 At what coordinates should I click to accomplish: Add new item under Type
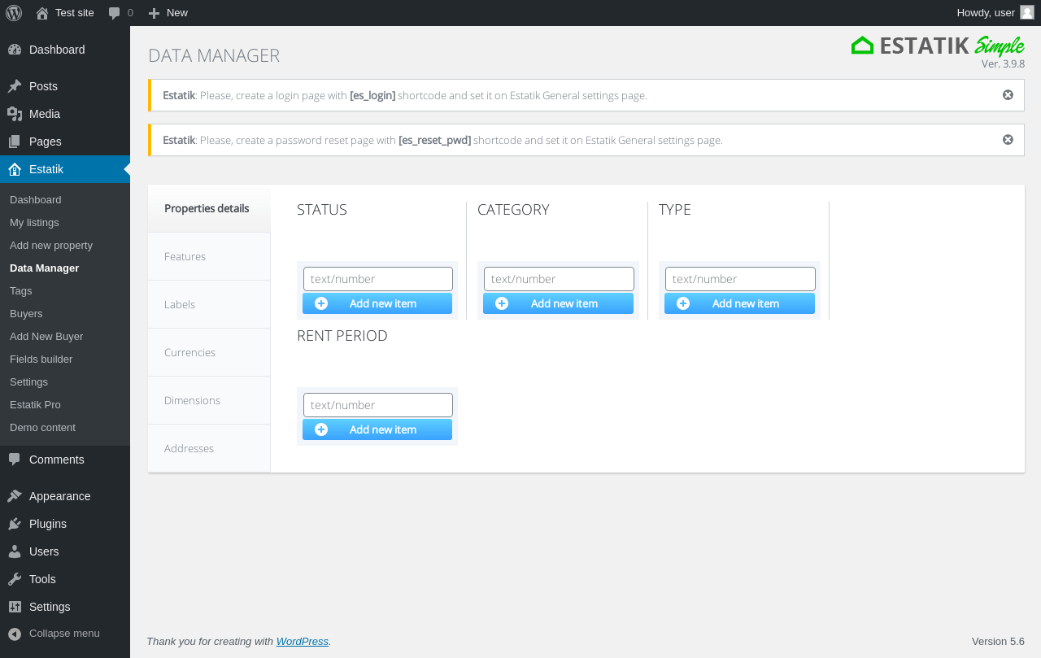coord(739,303)
